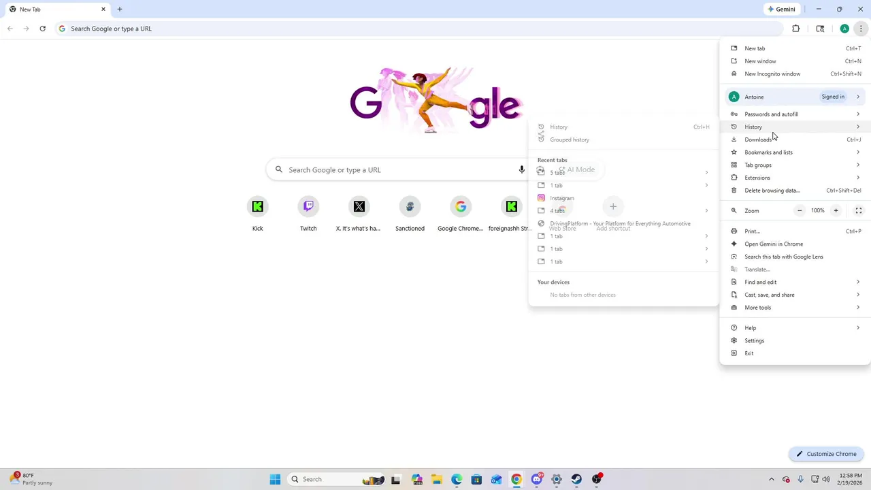Expand Extensions submenu in Chrome menu
Image resolution: width=871 pixels, height=490 pixels.
795,178
